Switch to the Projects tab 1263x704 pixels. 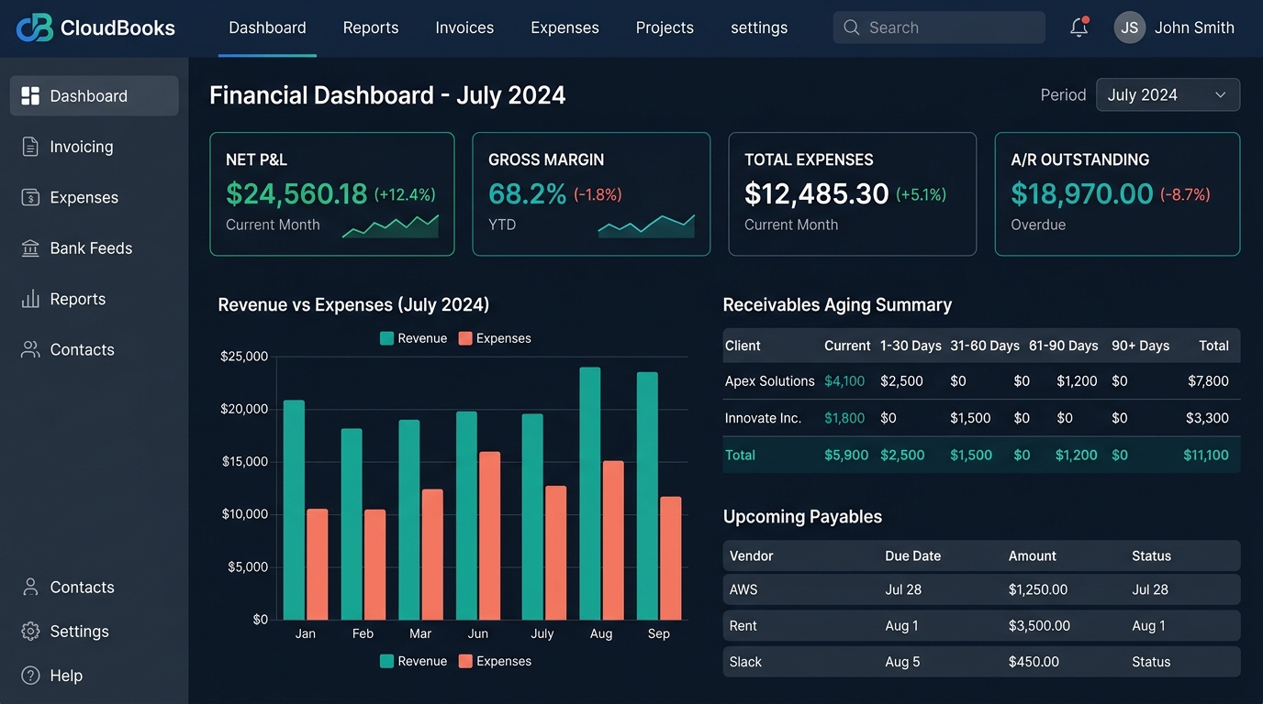click(x=665, y=28)
